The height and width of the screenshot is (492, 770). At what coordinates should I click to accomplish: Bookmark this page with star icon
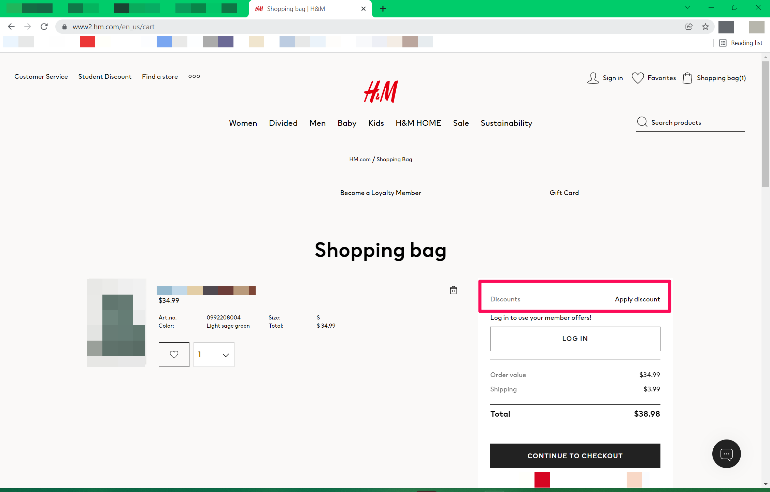coord(705,27)
